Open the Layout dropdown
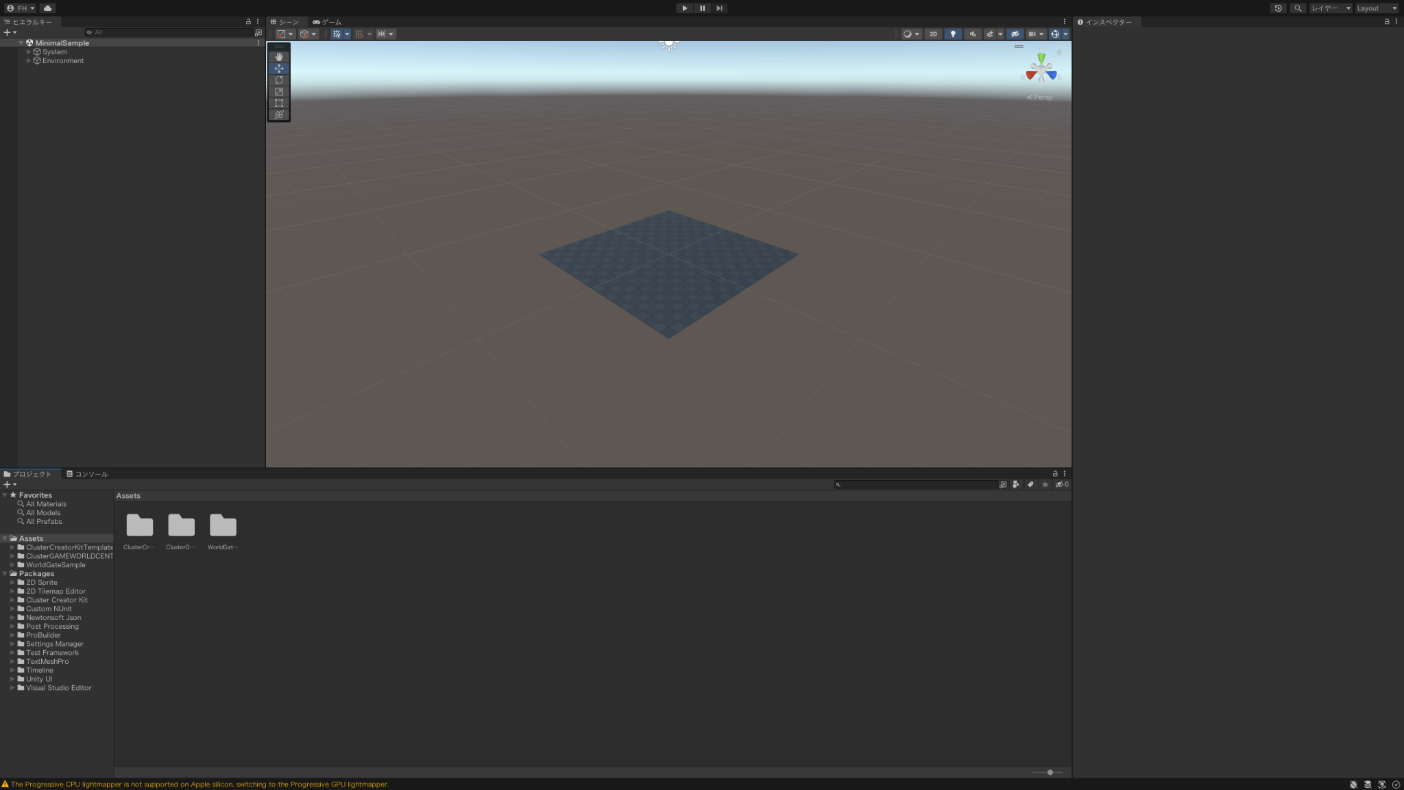Image resolution: width=1404 pixels, height=790 pixels. tap(1376, 8)
